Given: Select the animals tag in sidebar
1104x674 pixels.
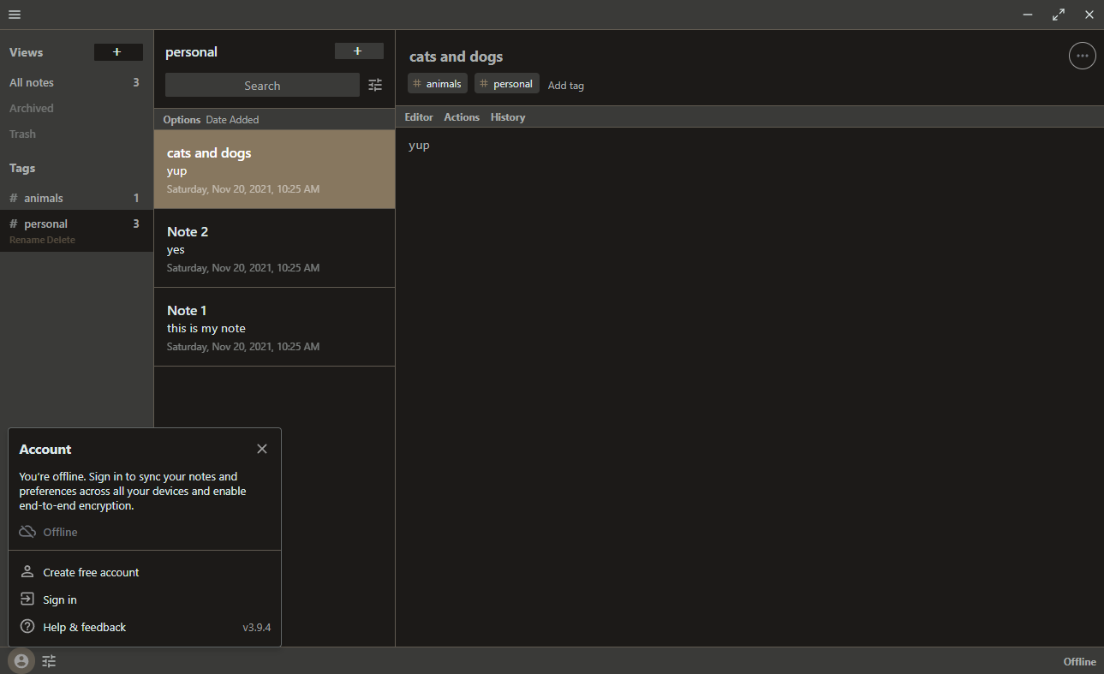Looking at the screenshot, I should coord(44,198).
